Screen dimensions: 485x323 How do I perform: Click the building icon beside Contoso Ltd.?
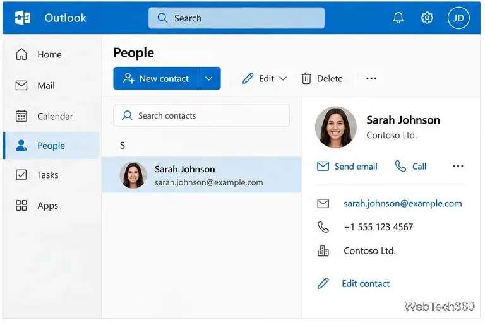click(x=323, y=250)
